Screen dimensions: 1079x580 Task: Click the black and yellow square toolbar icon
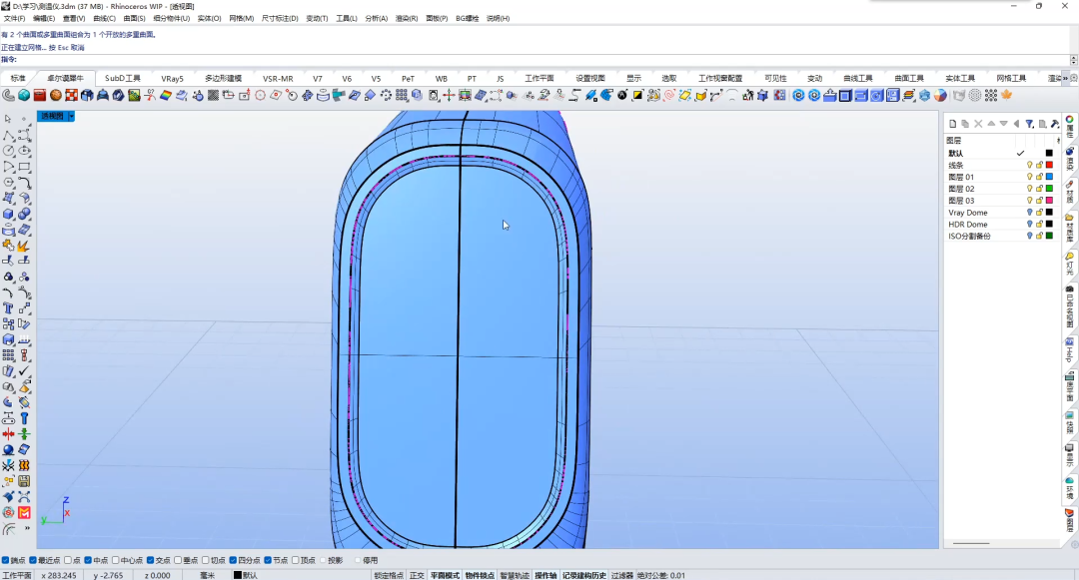637,96
